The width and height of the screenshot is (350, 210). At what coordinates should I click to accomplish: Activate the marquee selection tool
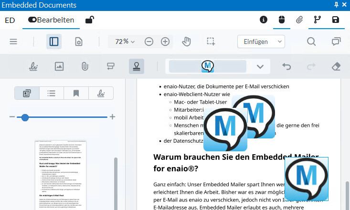211,42
